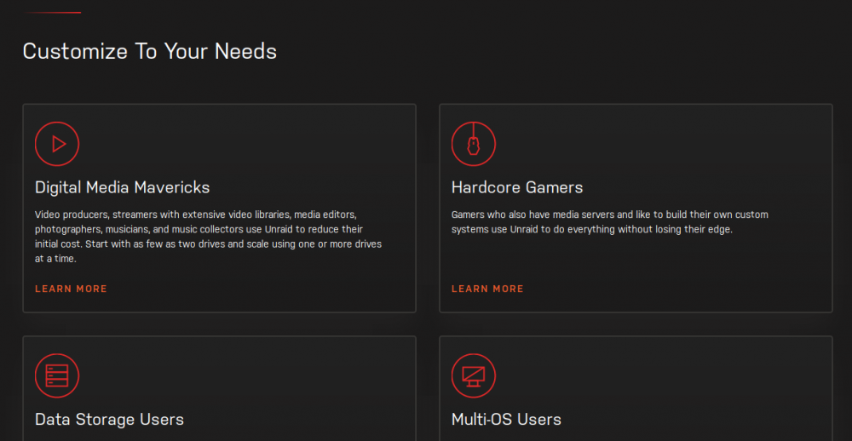852x441 pixels.
Task: Click the paragraph starting 'Video producers, streamers'
Action: 209,237
